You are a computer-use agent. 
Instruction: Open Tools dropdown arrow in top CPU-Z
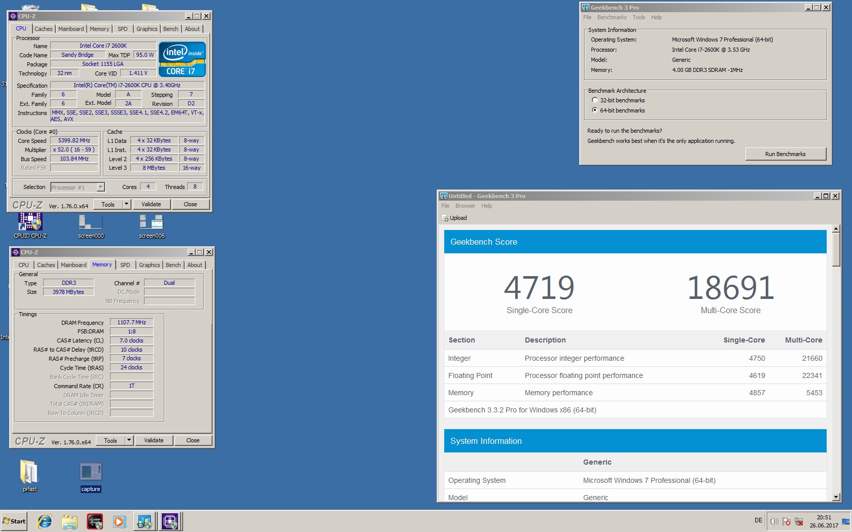127,204
